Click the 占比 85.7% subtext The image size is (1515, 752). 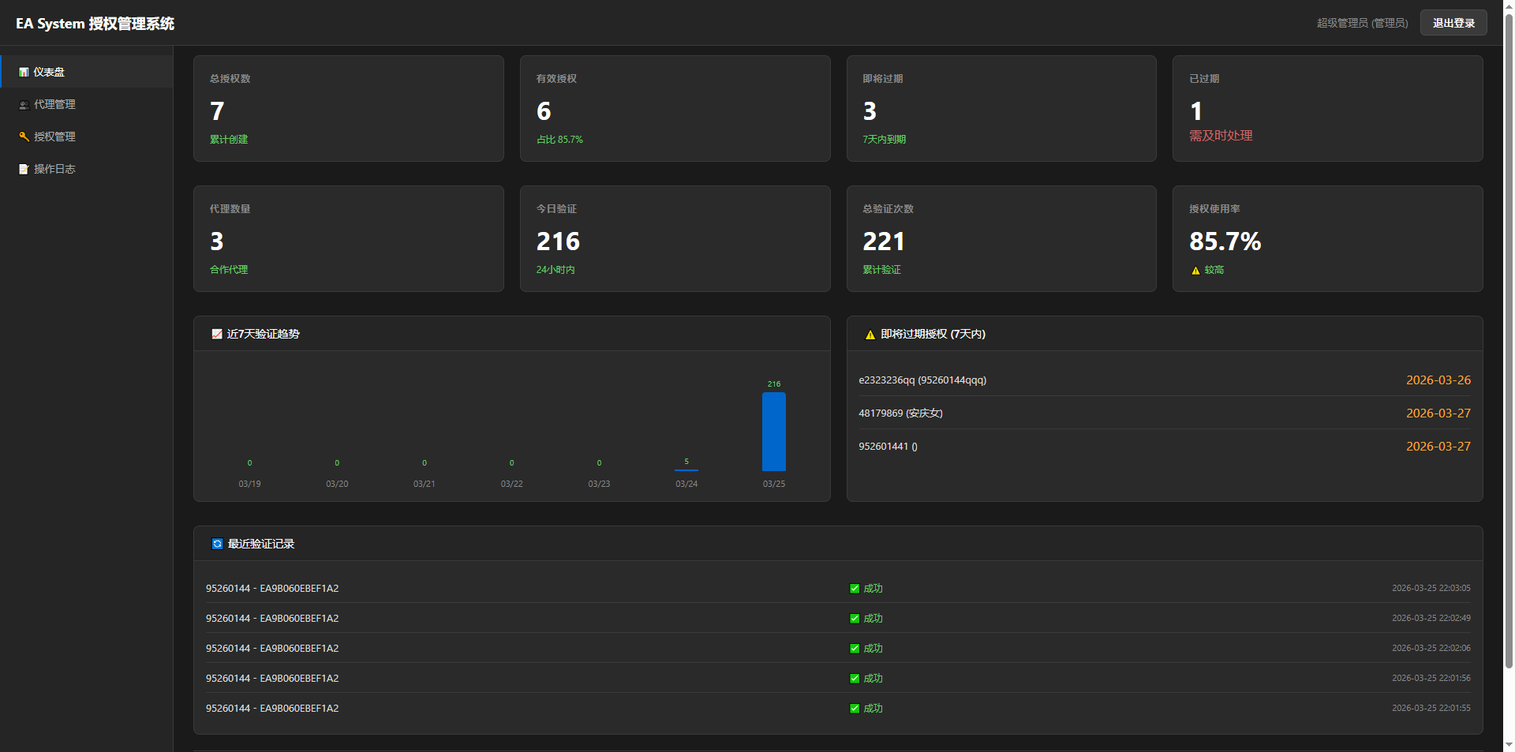tap(559, 140)
